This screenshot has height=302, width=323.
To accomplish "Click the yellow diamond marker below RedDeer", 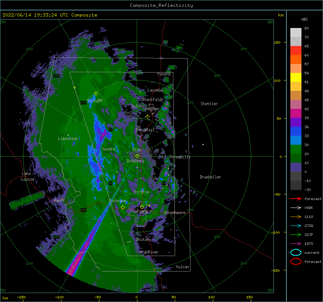I will tap(148, 117).
